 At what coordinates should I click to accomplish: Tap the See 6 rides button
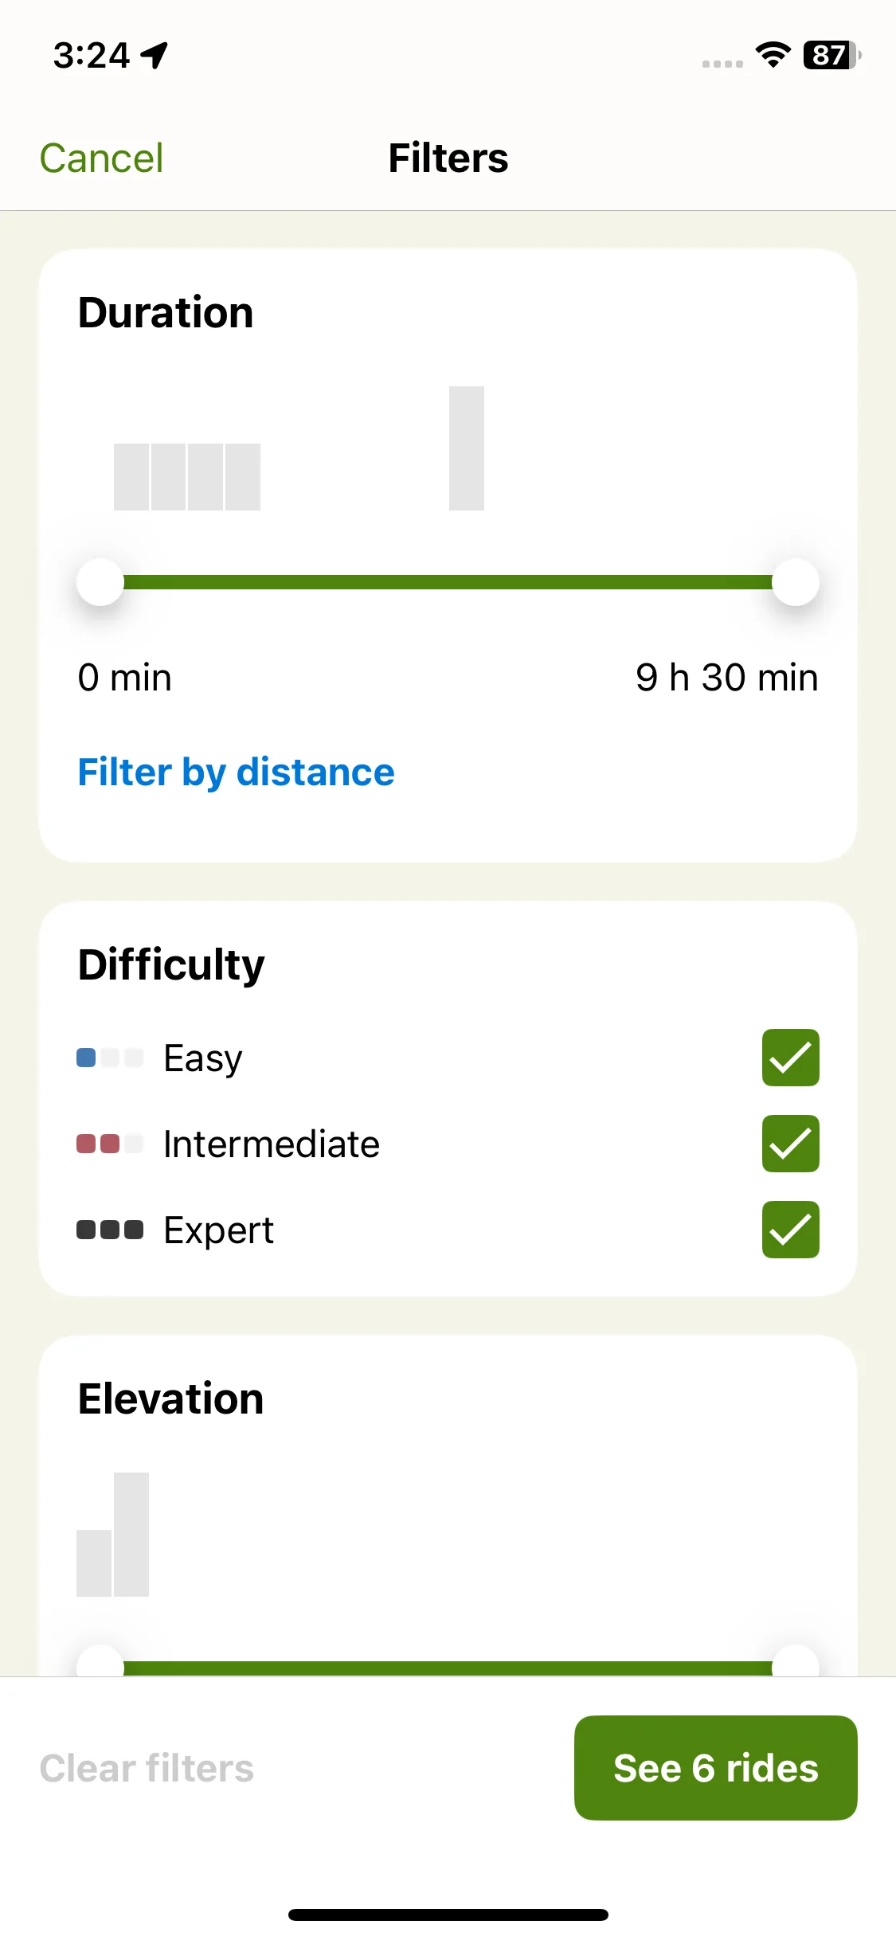[x=715, y=1768]
